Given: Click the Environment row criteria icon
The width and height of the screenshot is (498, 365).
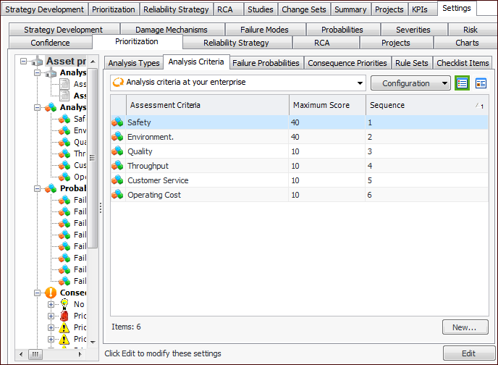Looking at the screenshot, I should (x=117, y=137).
